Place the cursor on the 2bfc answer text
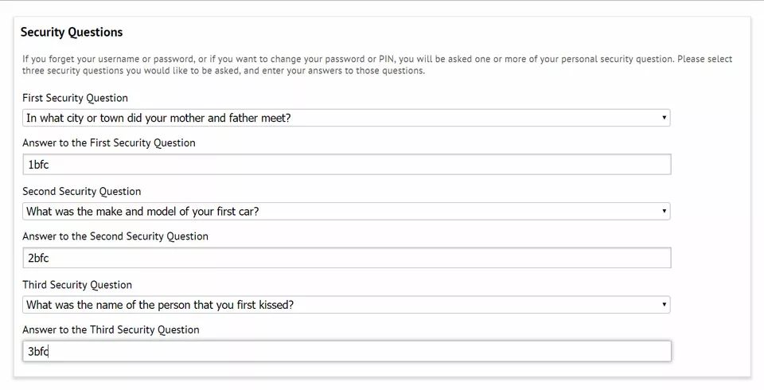 pos(38,259)
